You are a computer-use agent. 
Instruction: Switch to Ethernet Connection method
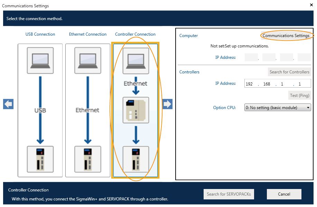pyautogui.click(x=88, y=34)
